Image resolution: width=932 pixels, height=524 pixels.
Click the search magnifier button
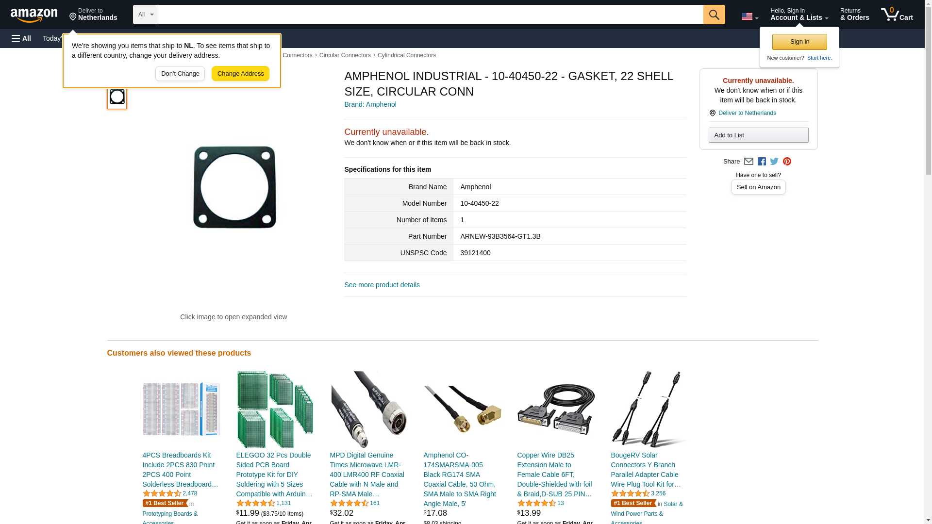(x=714, y=15)
